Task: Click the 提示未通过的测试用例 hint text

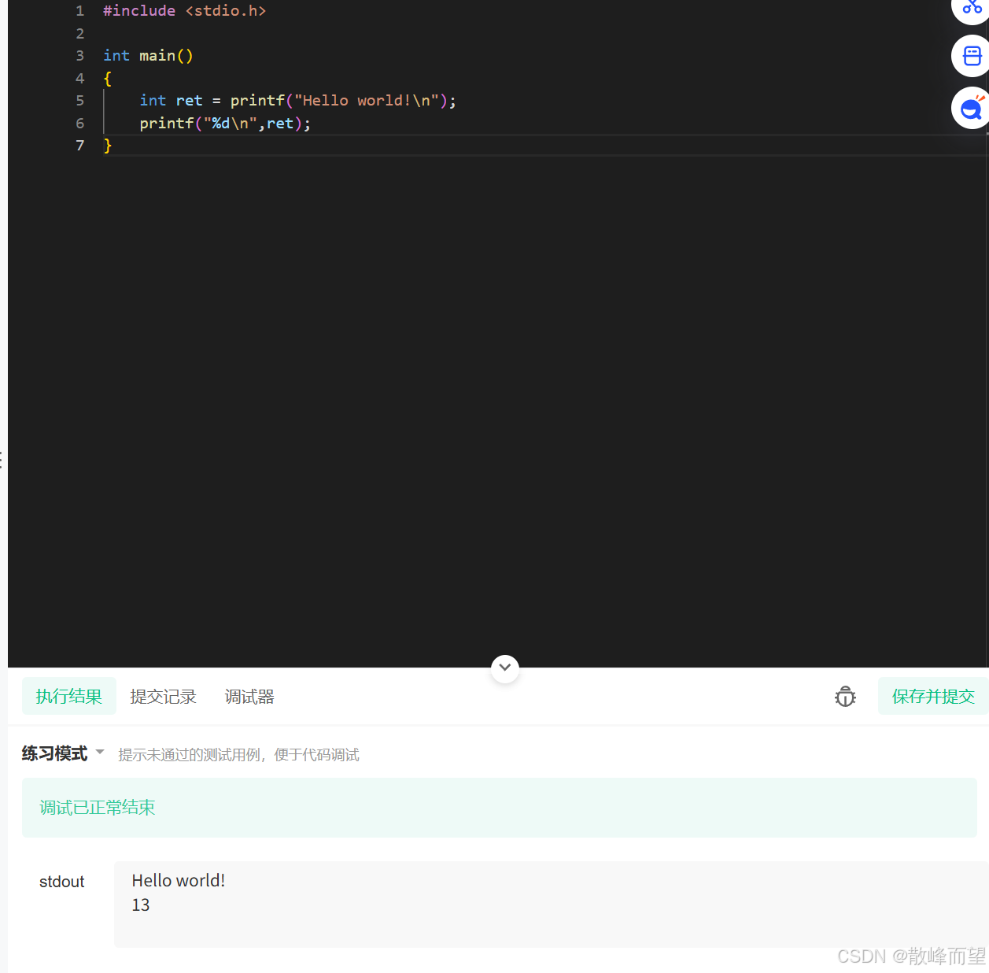Action: coord(238,754)
